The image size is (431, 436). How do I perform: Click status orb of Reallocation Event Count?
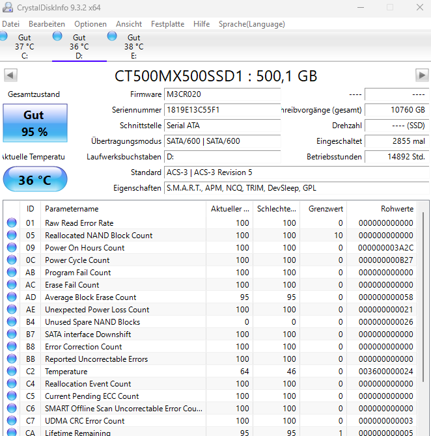[12, 384]
